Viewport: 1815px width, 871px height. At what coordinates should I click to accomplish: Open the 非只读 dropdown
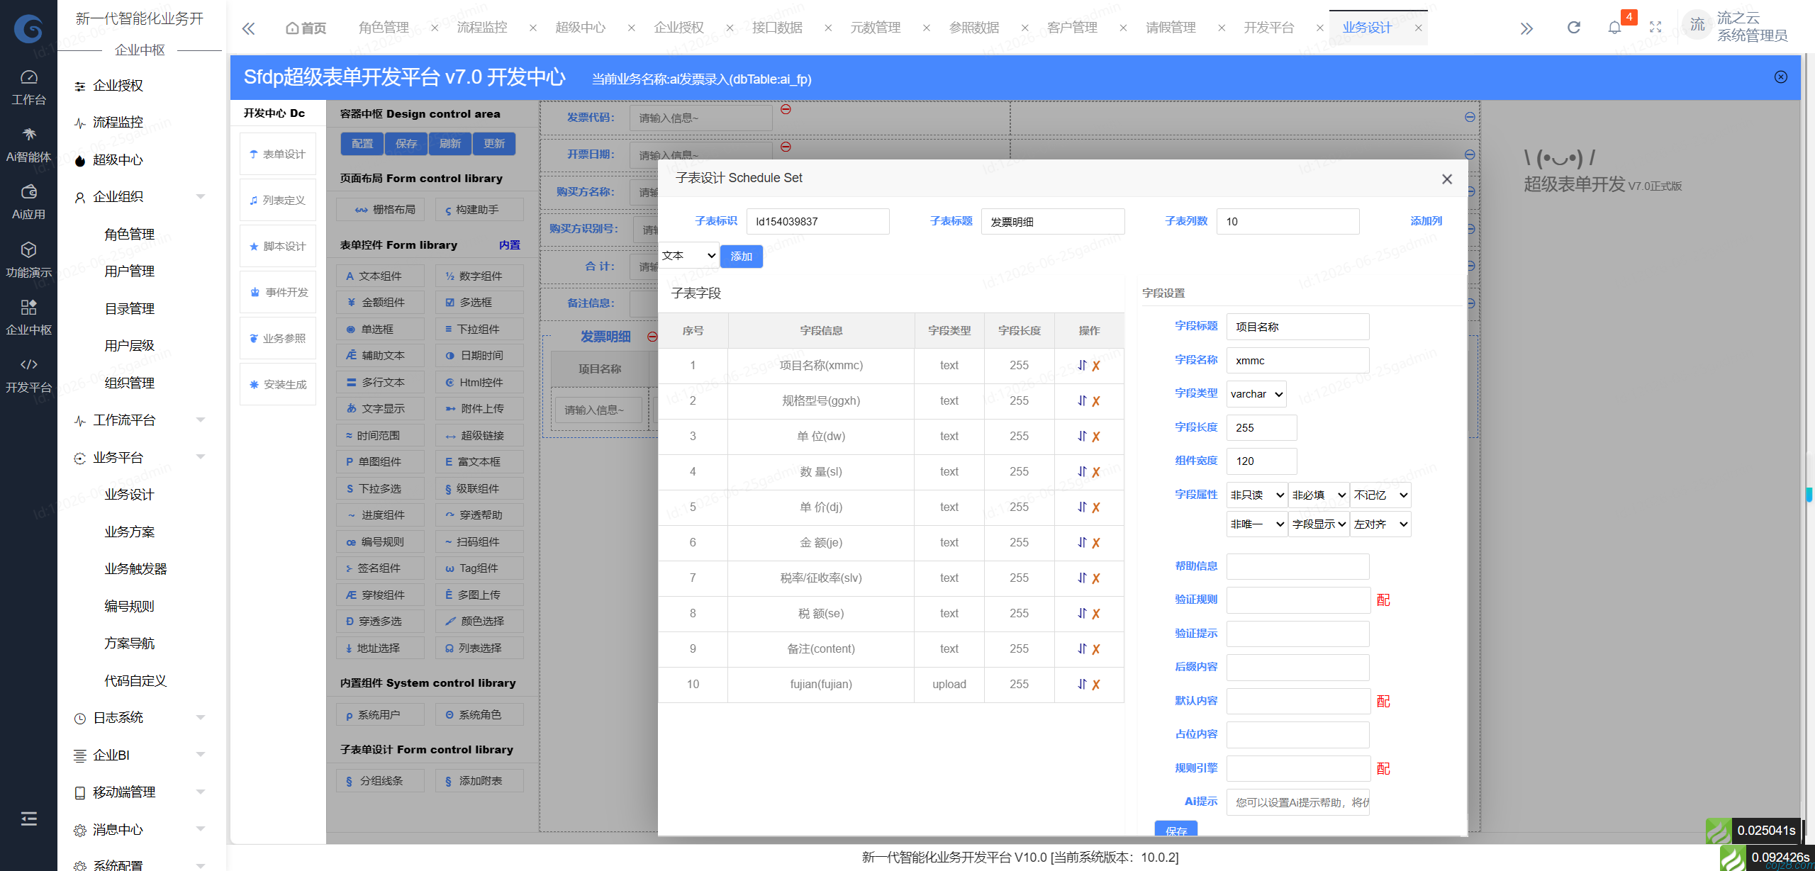pyautogui.click(x=1257, y=495)
